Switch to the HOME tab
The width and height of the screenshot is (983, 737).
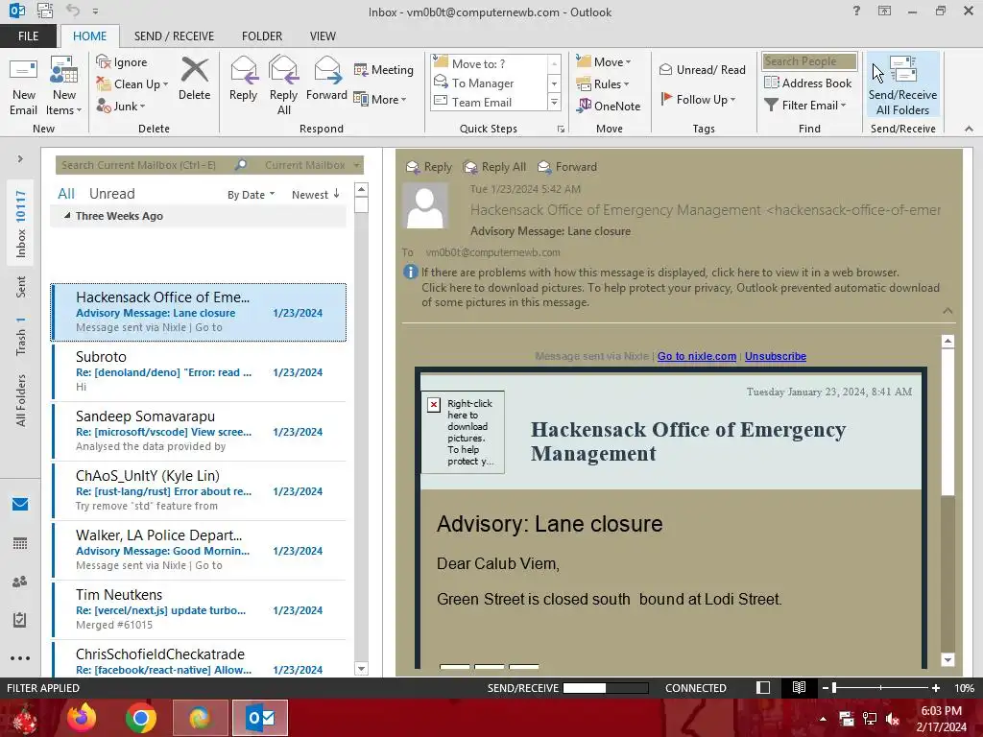pyautogui.click(x=89, y=36)
